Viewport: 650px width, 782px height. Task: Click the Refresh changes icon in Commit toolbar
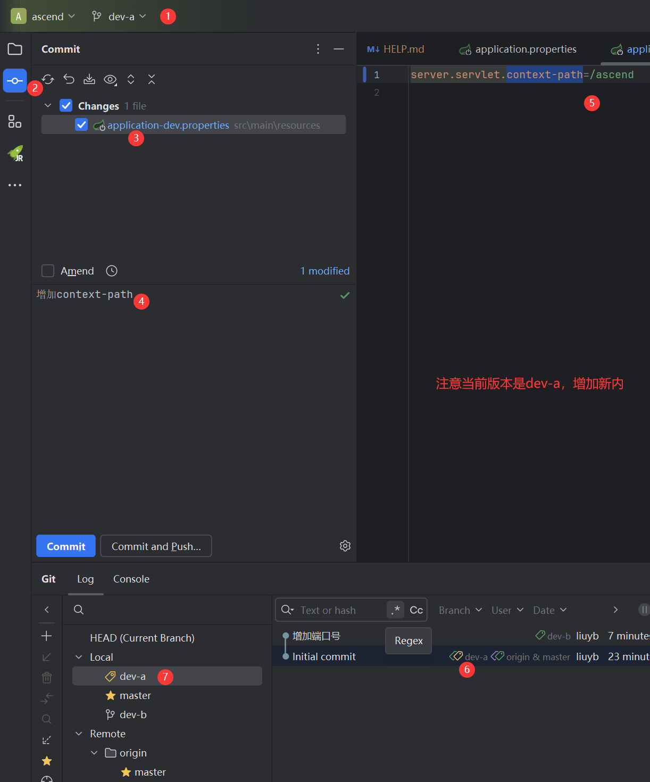tap(48, 79)
